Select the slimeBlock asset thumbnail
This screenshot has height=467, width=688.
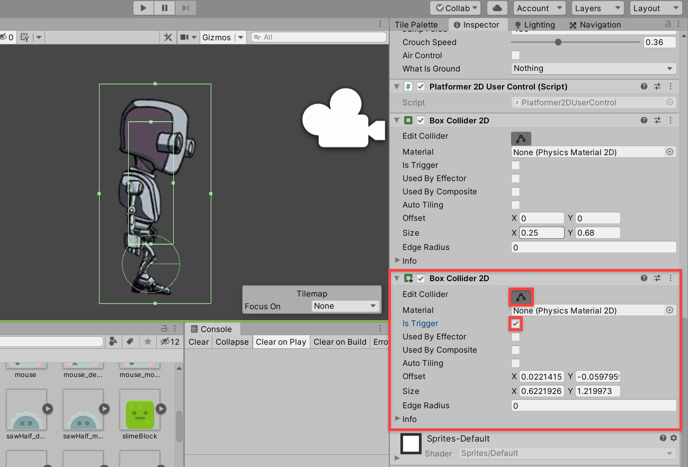[140, 409]
